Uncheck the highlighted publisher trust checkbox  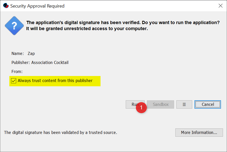point(13,81)
